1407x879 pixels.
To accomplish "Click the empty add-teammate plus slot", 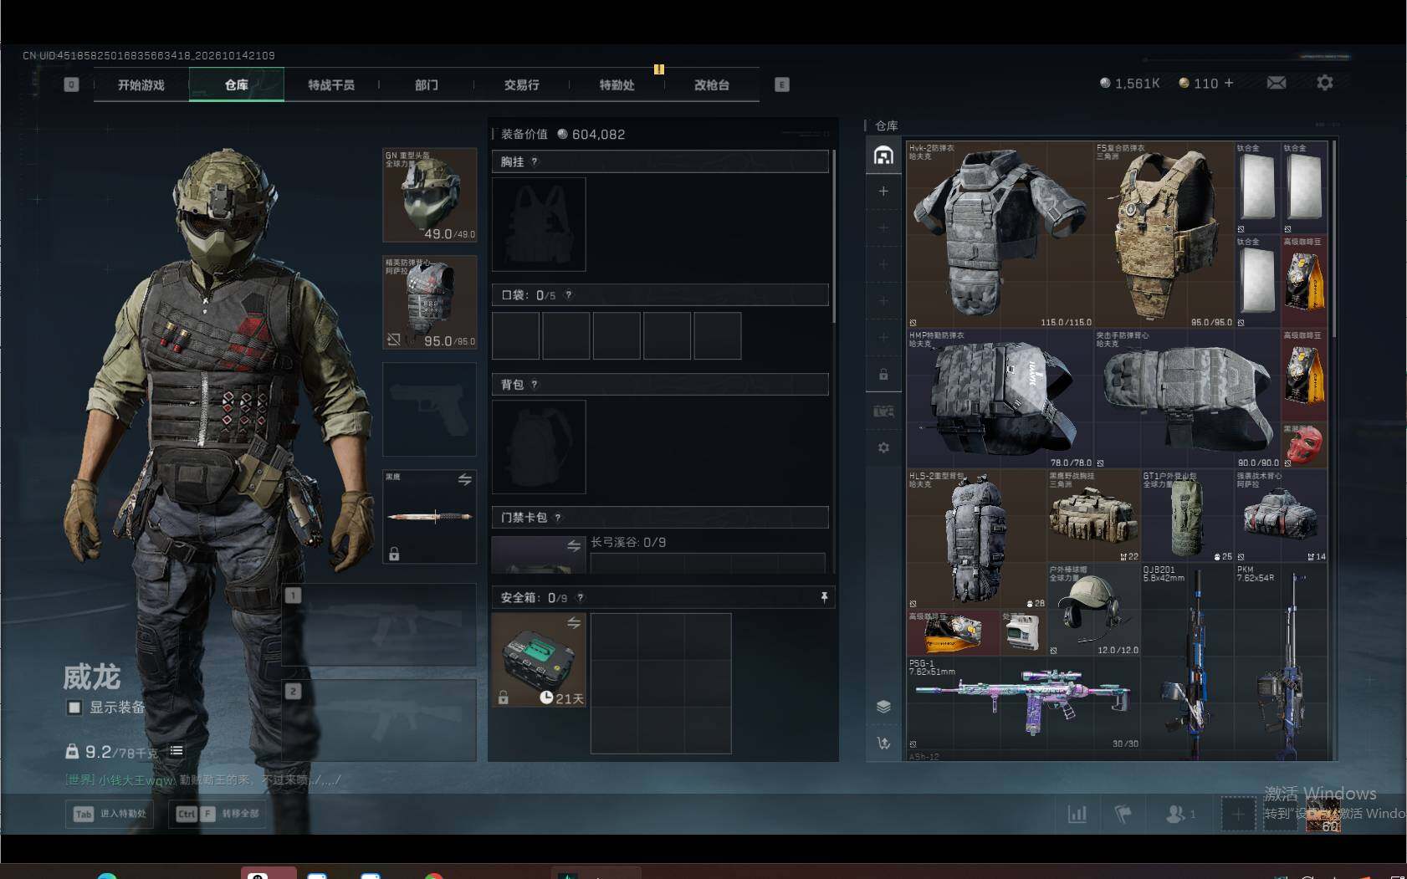I will [x=1237, y=813].
